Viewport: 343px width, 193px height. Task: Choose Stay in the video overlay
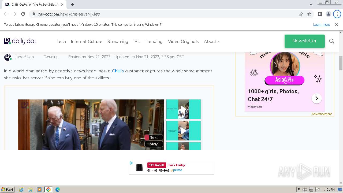(x=154, y=144)
